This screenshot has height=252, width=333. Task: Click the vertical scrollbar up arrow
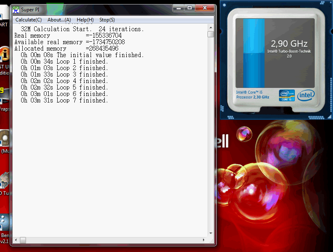(211, 28)
